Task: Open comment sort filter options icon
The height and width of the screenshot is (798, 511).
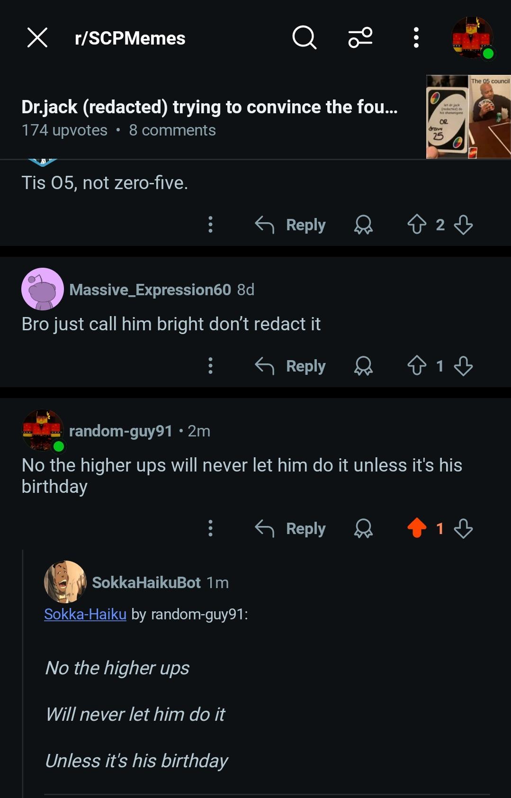Action: (x=360, y=37)
